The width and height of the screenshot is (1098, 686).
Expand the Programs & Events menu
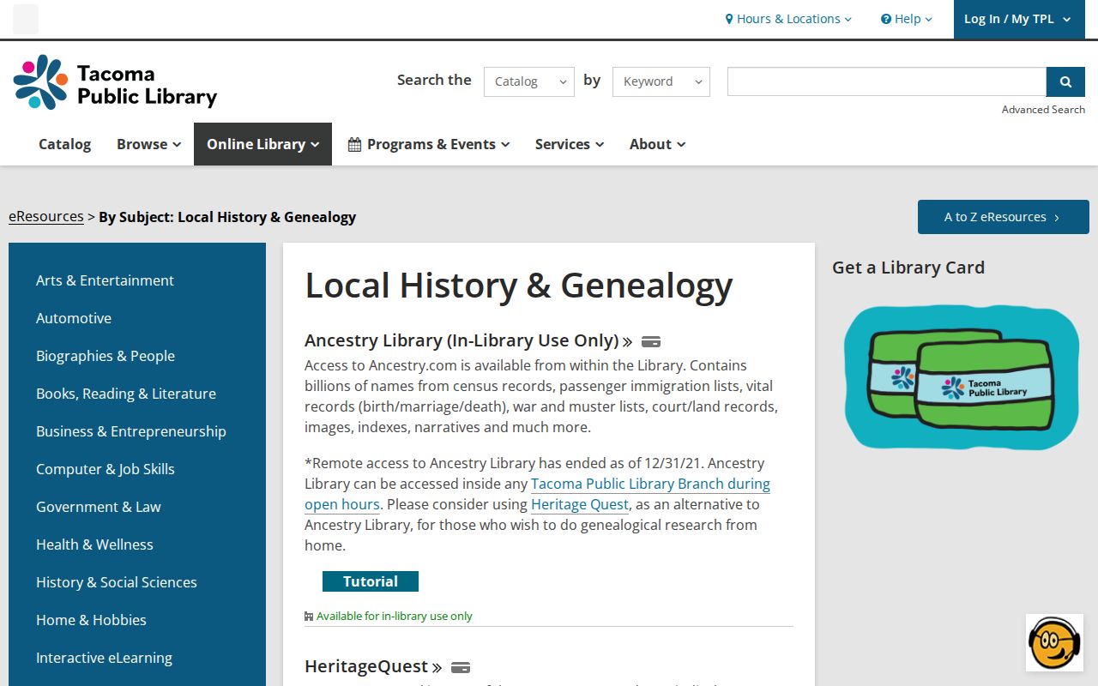point(428,144)
